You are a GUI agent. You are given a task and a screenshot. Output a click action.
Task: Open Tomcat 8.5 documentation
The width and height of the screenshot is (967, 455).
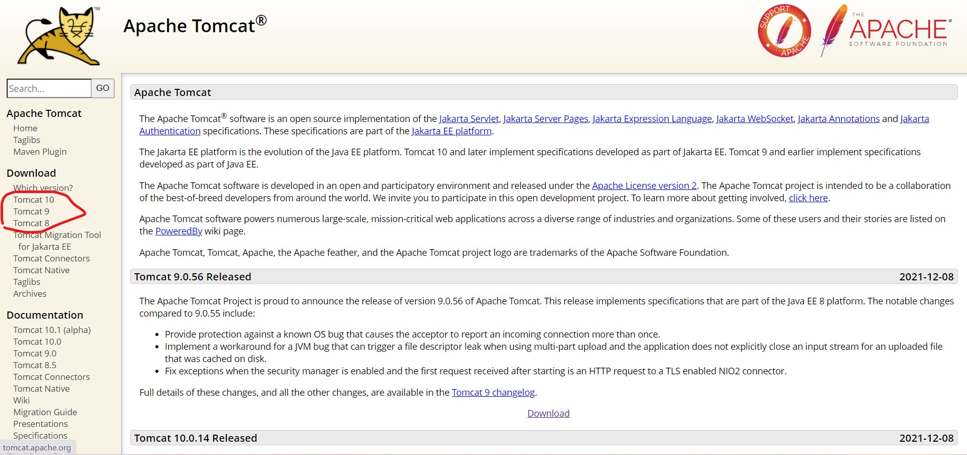tap(35, 365)
